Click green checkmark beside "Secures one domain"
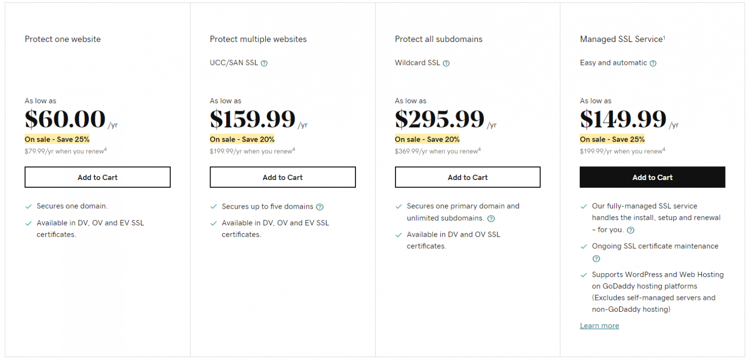Screen dimensions: 749x361 [x=28, y=206]
